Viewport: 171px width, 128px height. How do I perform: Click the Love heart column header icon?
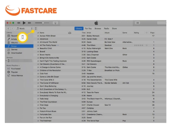[x=146, y=33]
